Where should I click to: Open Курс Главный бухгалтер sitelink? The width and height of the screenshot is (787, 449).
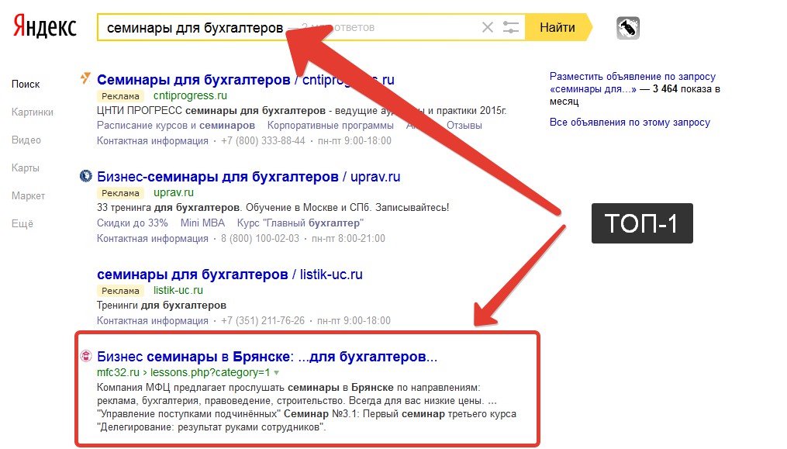click(300, 223)
